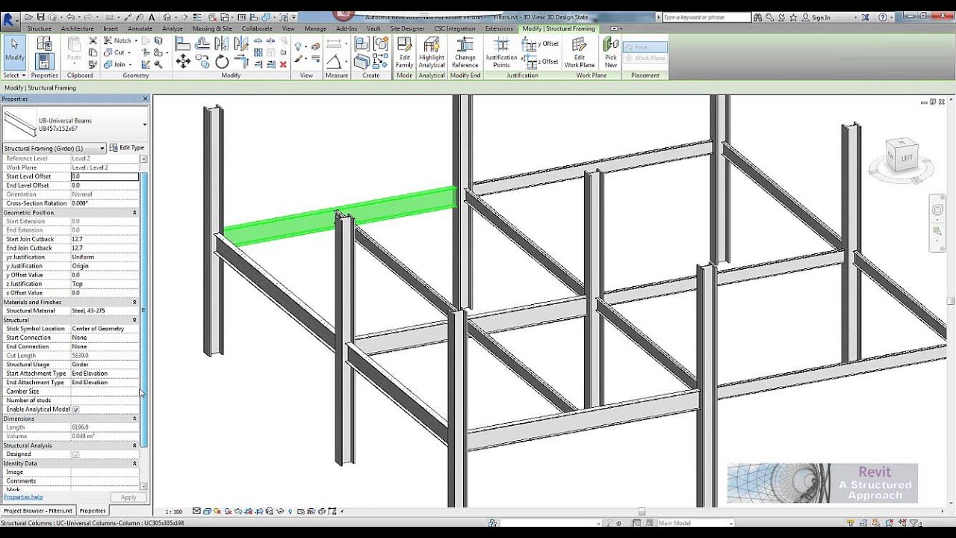
Task: Open the Annotate ribbon tab
Action: point(140,28)
